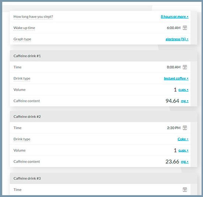Edit the 2:30 PM time for drink #2

[173, 128]
